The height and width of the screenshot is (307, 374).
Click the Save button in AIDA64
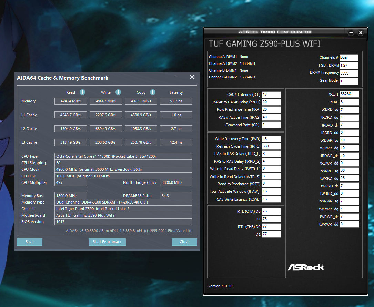(30, 242)
